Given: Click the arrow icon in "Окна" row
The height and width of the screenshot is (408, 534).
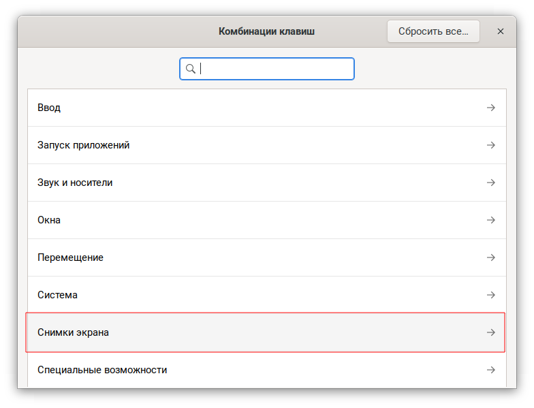Looking at the screenshot, I should pos(490,220).
